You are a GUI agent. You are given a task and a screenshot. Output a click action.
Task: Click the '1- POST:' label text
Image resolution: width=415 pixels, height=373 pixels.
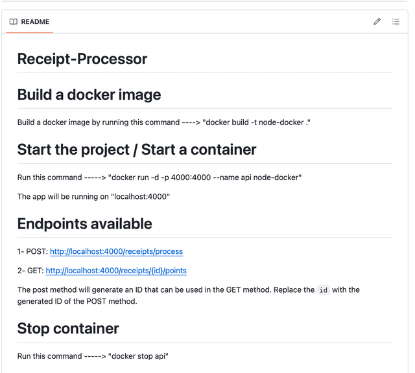32,251
